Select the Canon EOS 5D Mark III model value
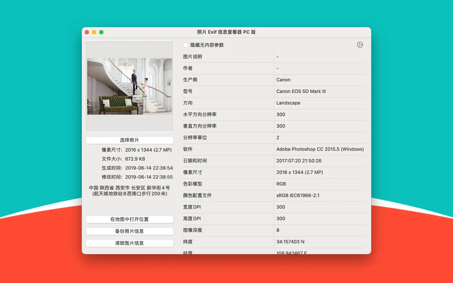453x283 pixels. tap(301, 91)
